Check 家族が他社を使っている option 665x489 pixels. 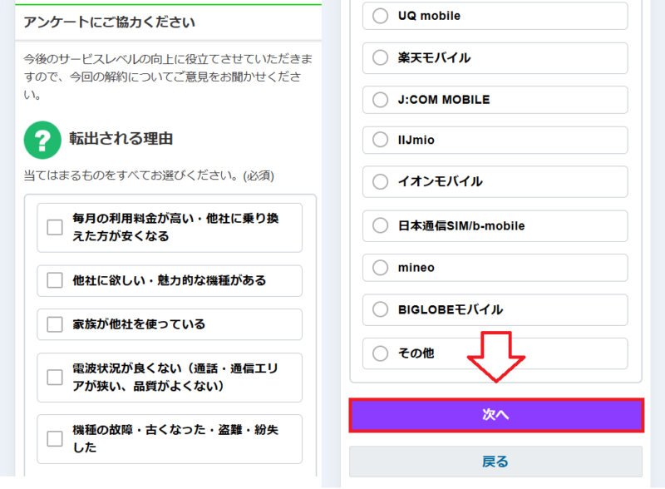[x=55, y=324]
